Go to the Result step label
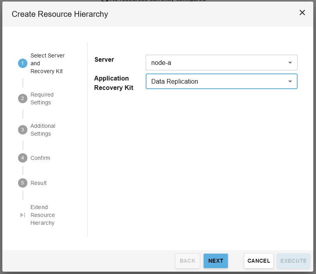The height and width of the screenshot is (274, 316). [x=38, y=183]
